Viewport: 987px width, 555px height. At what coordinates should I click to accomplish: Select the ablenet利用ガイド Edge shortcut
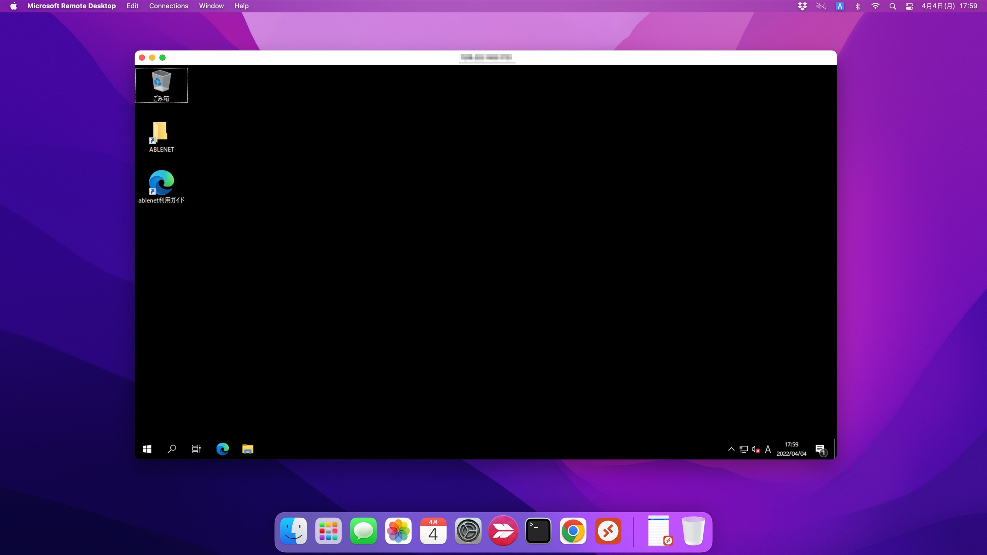coord(161,187)
